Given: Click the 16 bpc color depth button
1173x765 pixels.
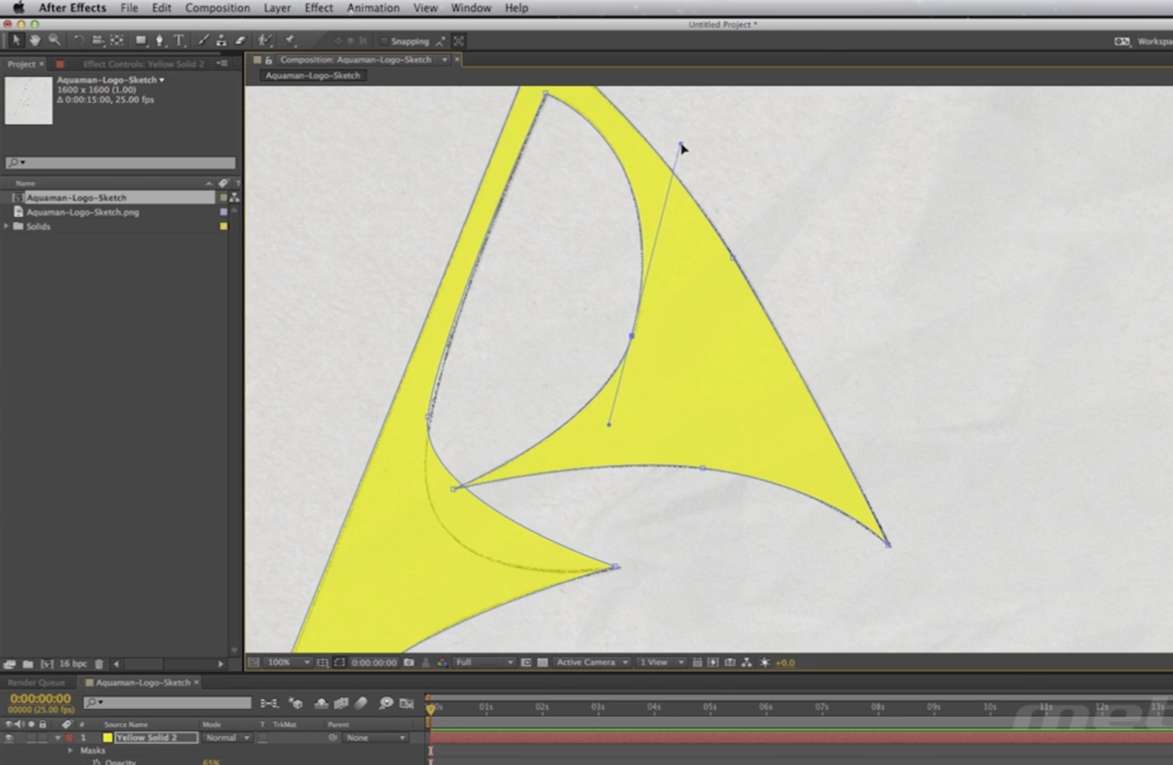Looking at the screenshot, I should tap(73, 664).
